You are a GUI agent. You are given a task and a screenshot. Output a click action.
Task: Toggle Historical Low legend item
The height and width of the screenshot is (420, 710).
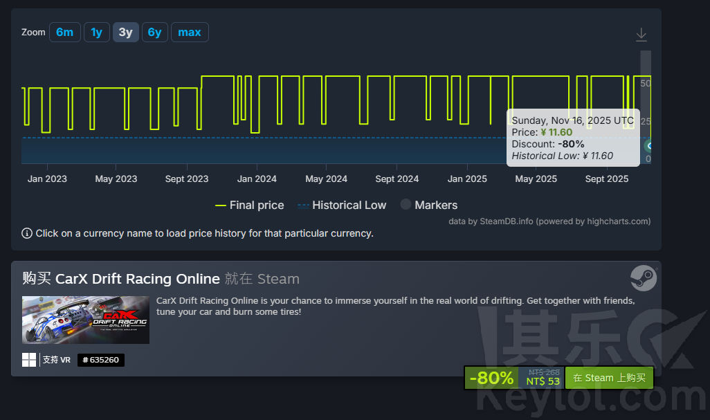click(x=342, y=205)
